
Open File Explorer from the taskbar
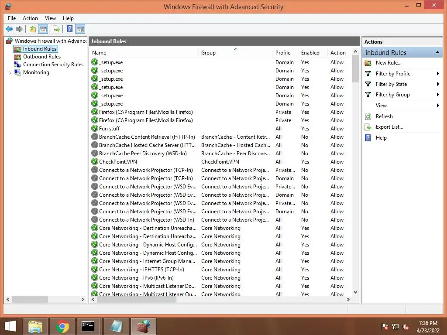coord(35,326)
